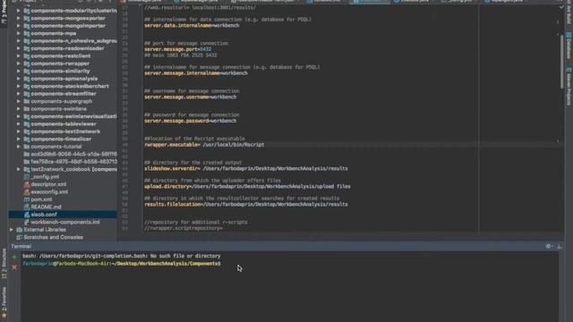573x322 pixels.
Task: Expand External Libraries node
Action: (12, 230)
